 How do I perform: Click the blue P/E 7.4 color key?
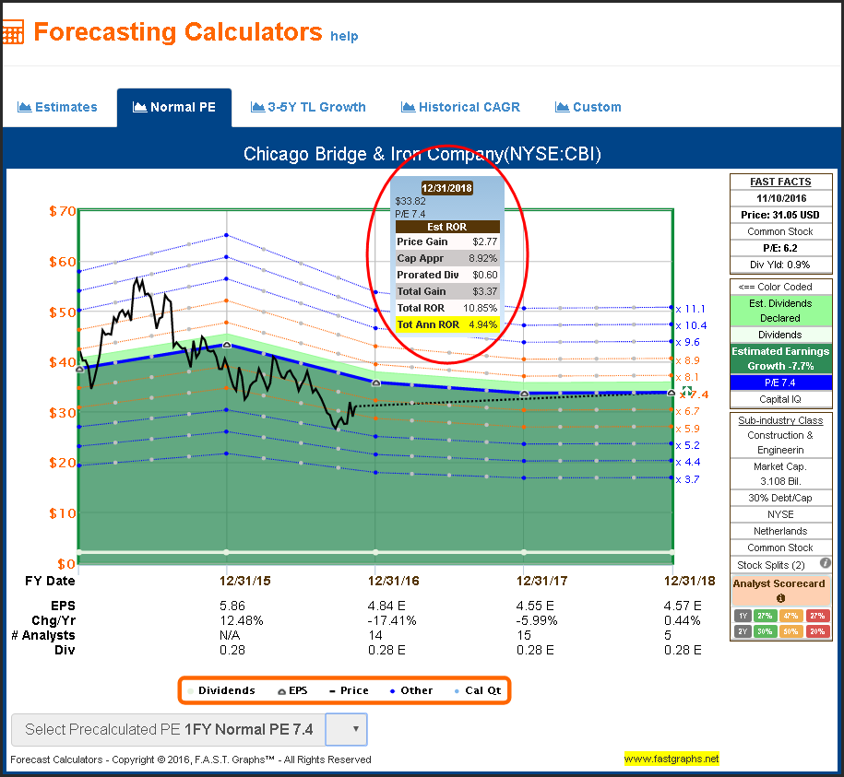780,383
